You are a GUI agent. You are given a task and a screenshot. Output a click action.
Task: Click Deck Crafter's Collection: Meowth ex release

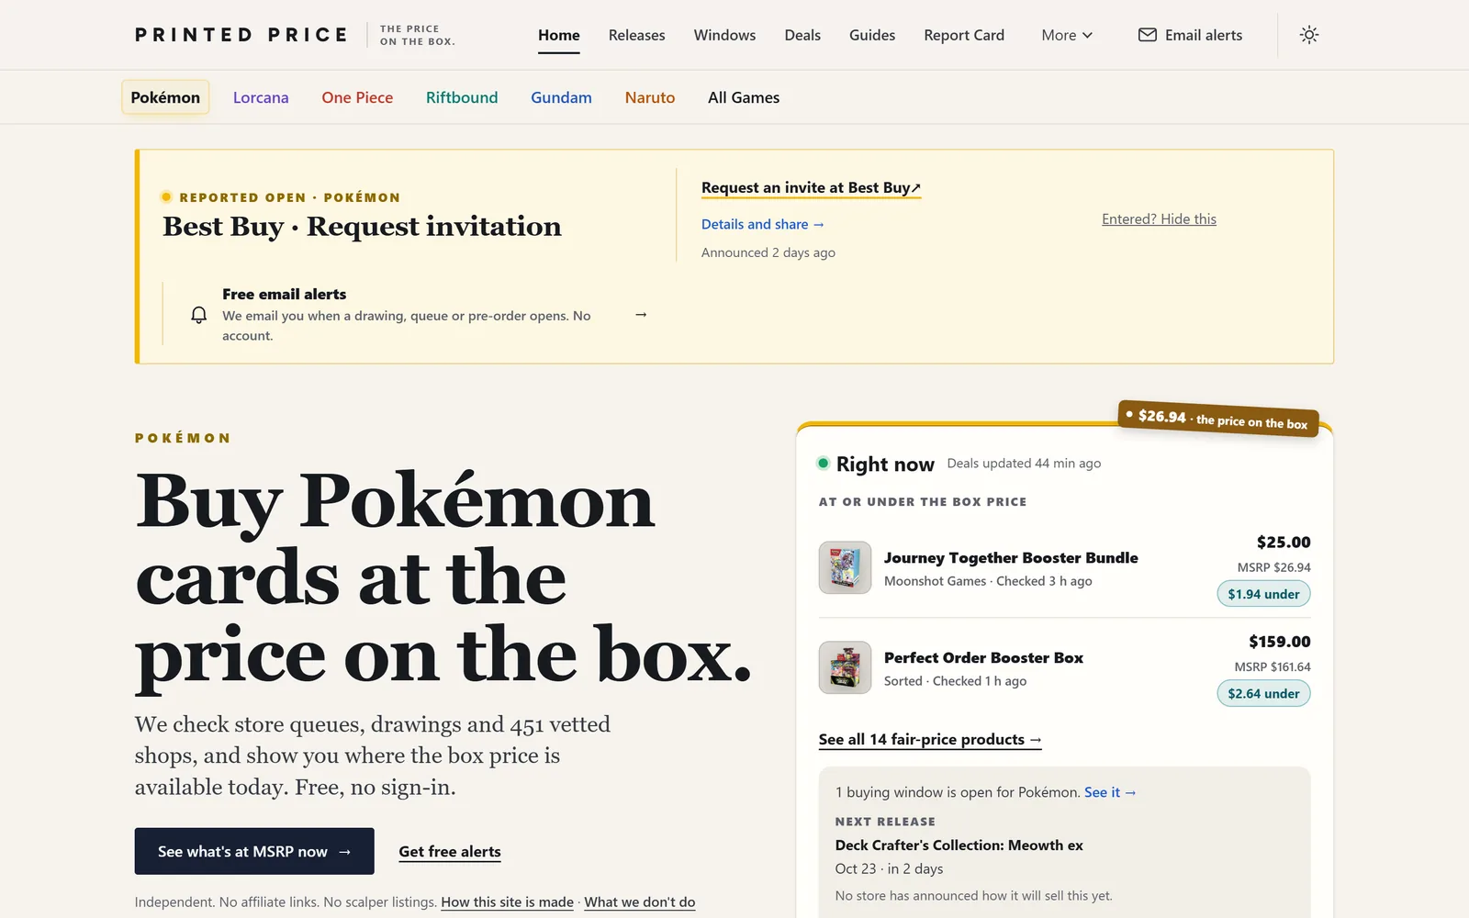point(959,845)
